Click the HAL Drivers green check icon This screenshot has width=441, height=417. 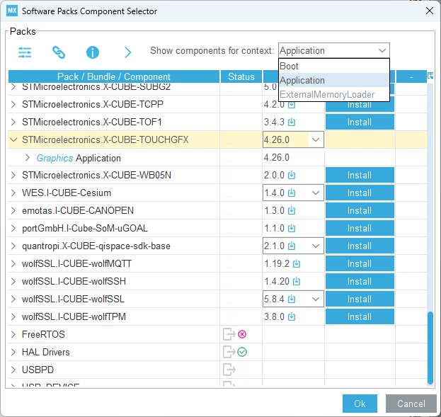coord(242,352)
